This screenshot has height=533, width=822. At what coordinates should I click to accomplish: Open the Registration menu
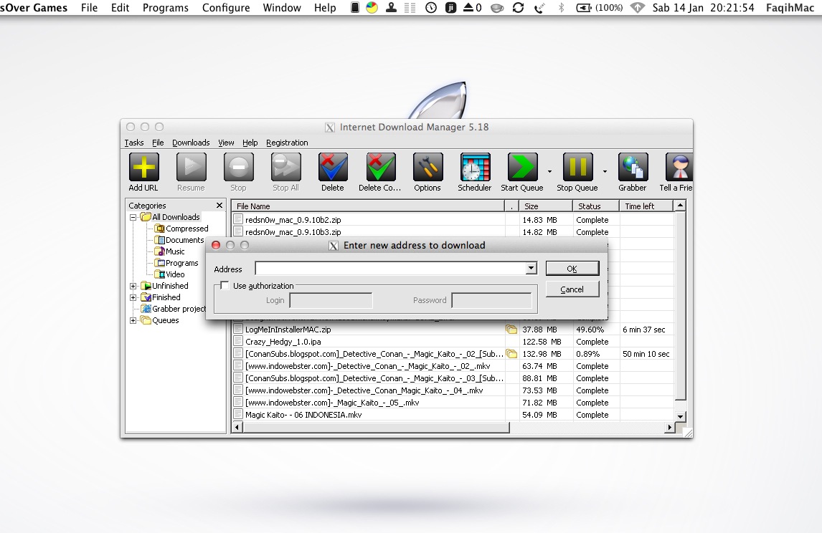pyautogui.click(x=287, y=143)
